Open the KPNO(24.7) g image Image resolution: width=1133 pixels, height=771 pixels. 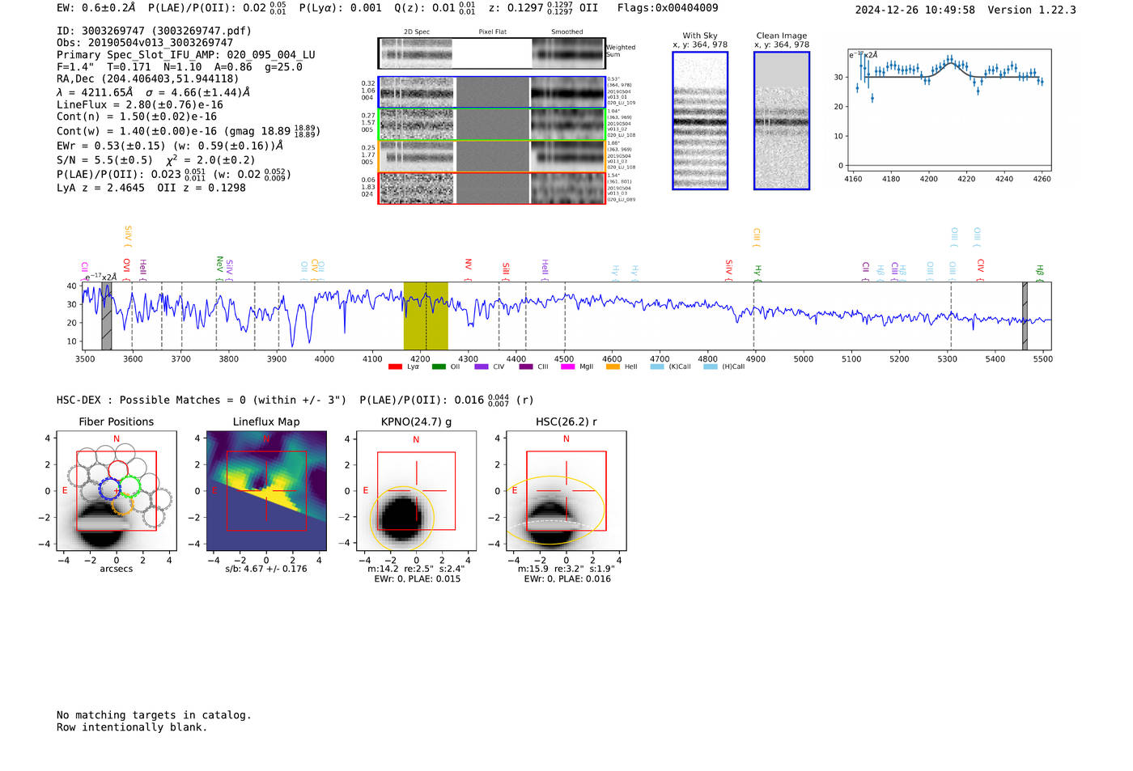pyautogui.click(x=416, y=491)
